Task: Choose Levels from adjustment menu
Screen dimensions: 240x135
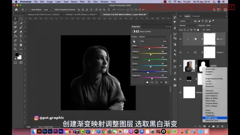Action: pyautogui.click(x=214, y=81)
